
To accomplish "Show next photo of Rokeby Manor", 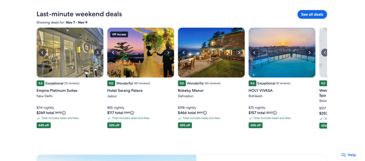I will pyautogui.click(x=239, y=53).
